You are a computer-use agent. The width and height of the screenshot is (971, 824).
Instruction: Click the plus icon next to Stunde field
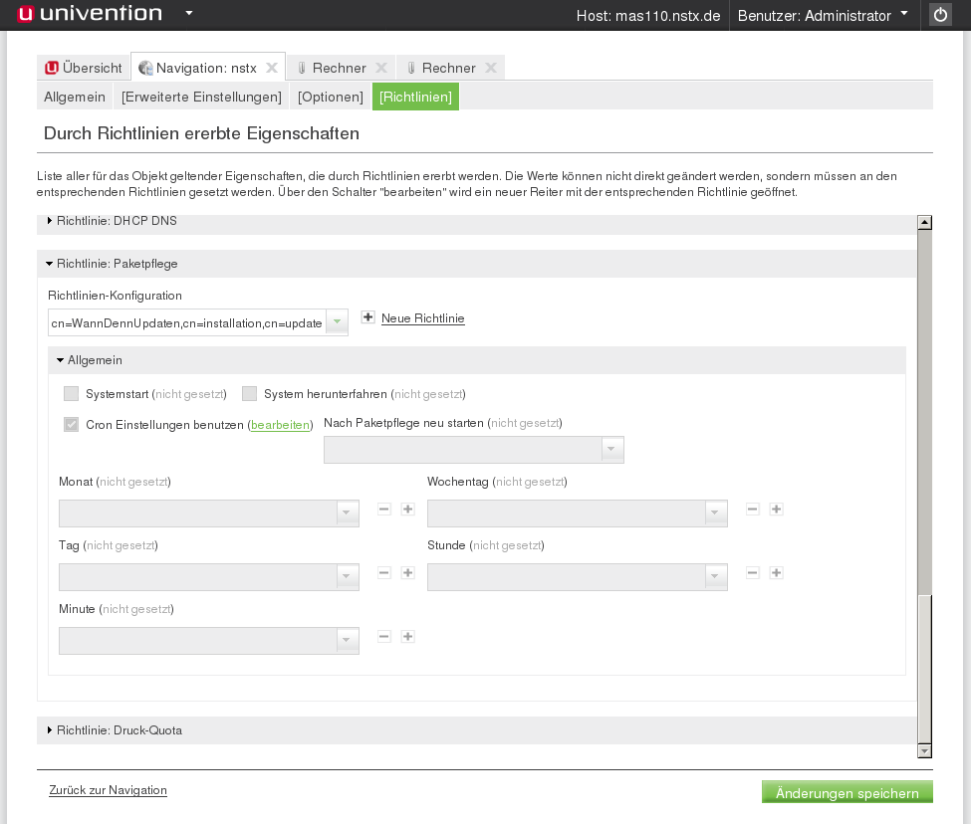coord(776,573)
